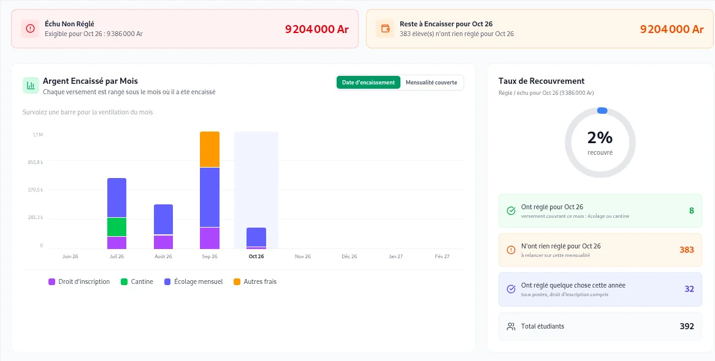Open the Ont réglé pour Oct 26 card
This screenshot has width=715, height=361.
tap(600, 210)
